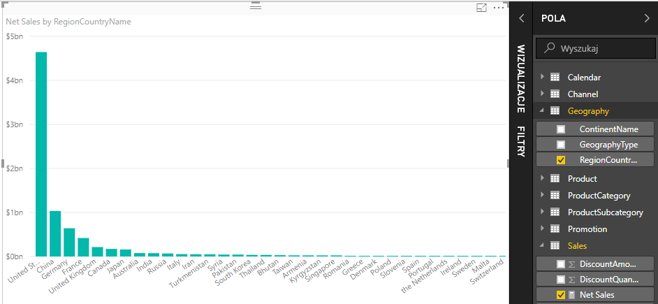Viewport: 658px width, 304px height.
Task: Select the United Kingdom bar
Action: (x=97, y=252)
